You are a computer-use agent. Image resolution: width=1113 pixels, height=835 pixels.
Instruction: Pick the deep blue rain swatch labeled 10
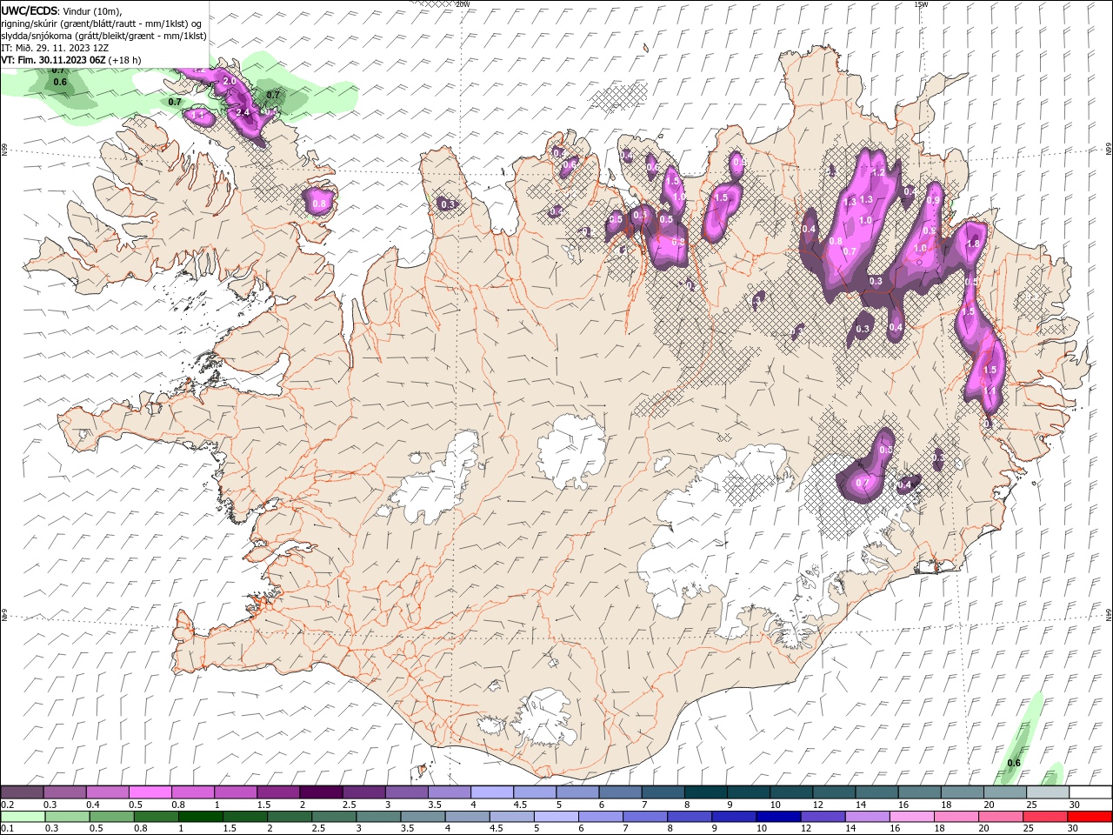pos(777,817)
